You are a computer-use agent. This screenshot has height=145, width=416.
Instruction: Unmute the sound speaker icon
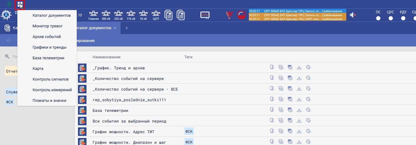tap(353, 15)
